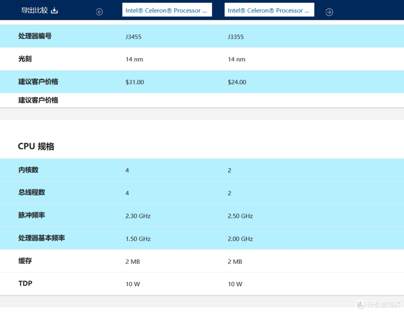This screenshot has height=313, width=404.
Task: Select the J3455 processor number cell
Action: [134, 37]
